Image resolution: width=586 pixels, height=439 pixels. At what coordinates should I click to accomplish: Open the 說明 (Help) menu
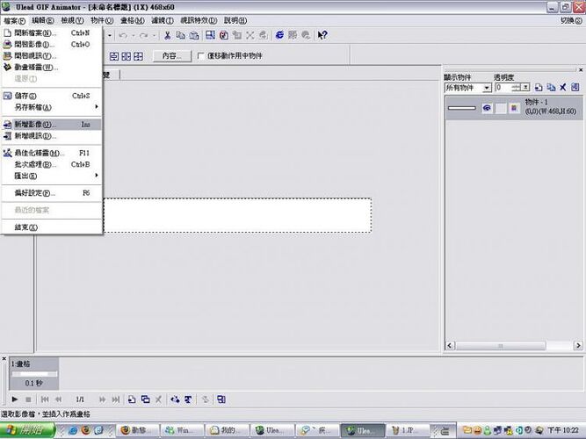pos(235,20)
